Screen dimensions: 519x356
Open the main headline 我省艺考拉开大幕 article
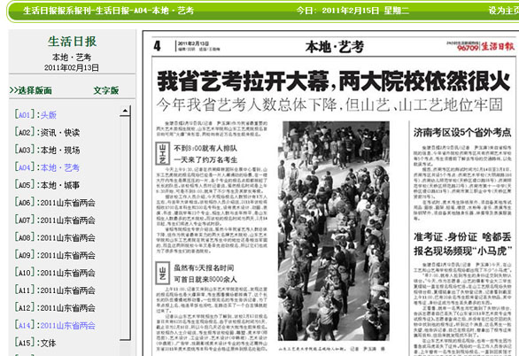tap(333, 81)
